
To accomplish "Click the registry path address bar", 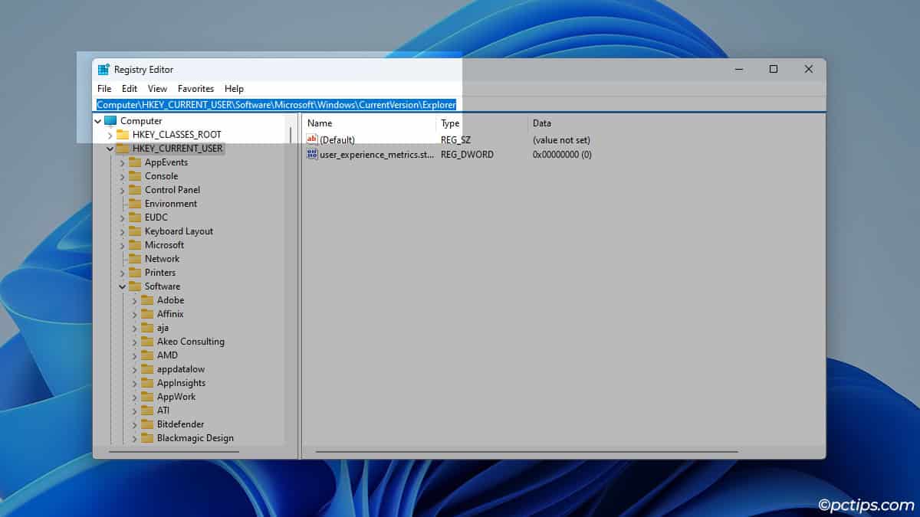I will pos(460,104).
